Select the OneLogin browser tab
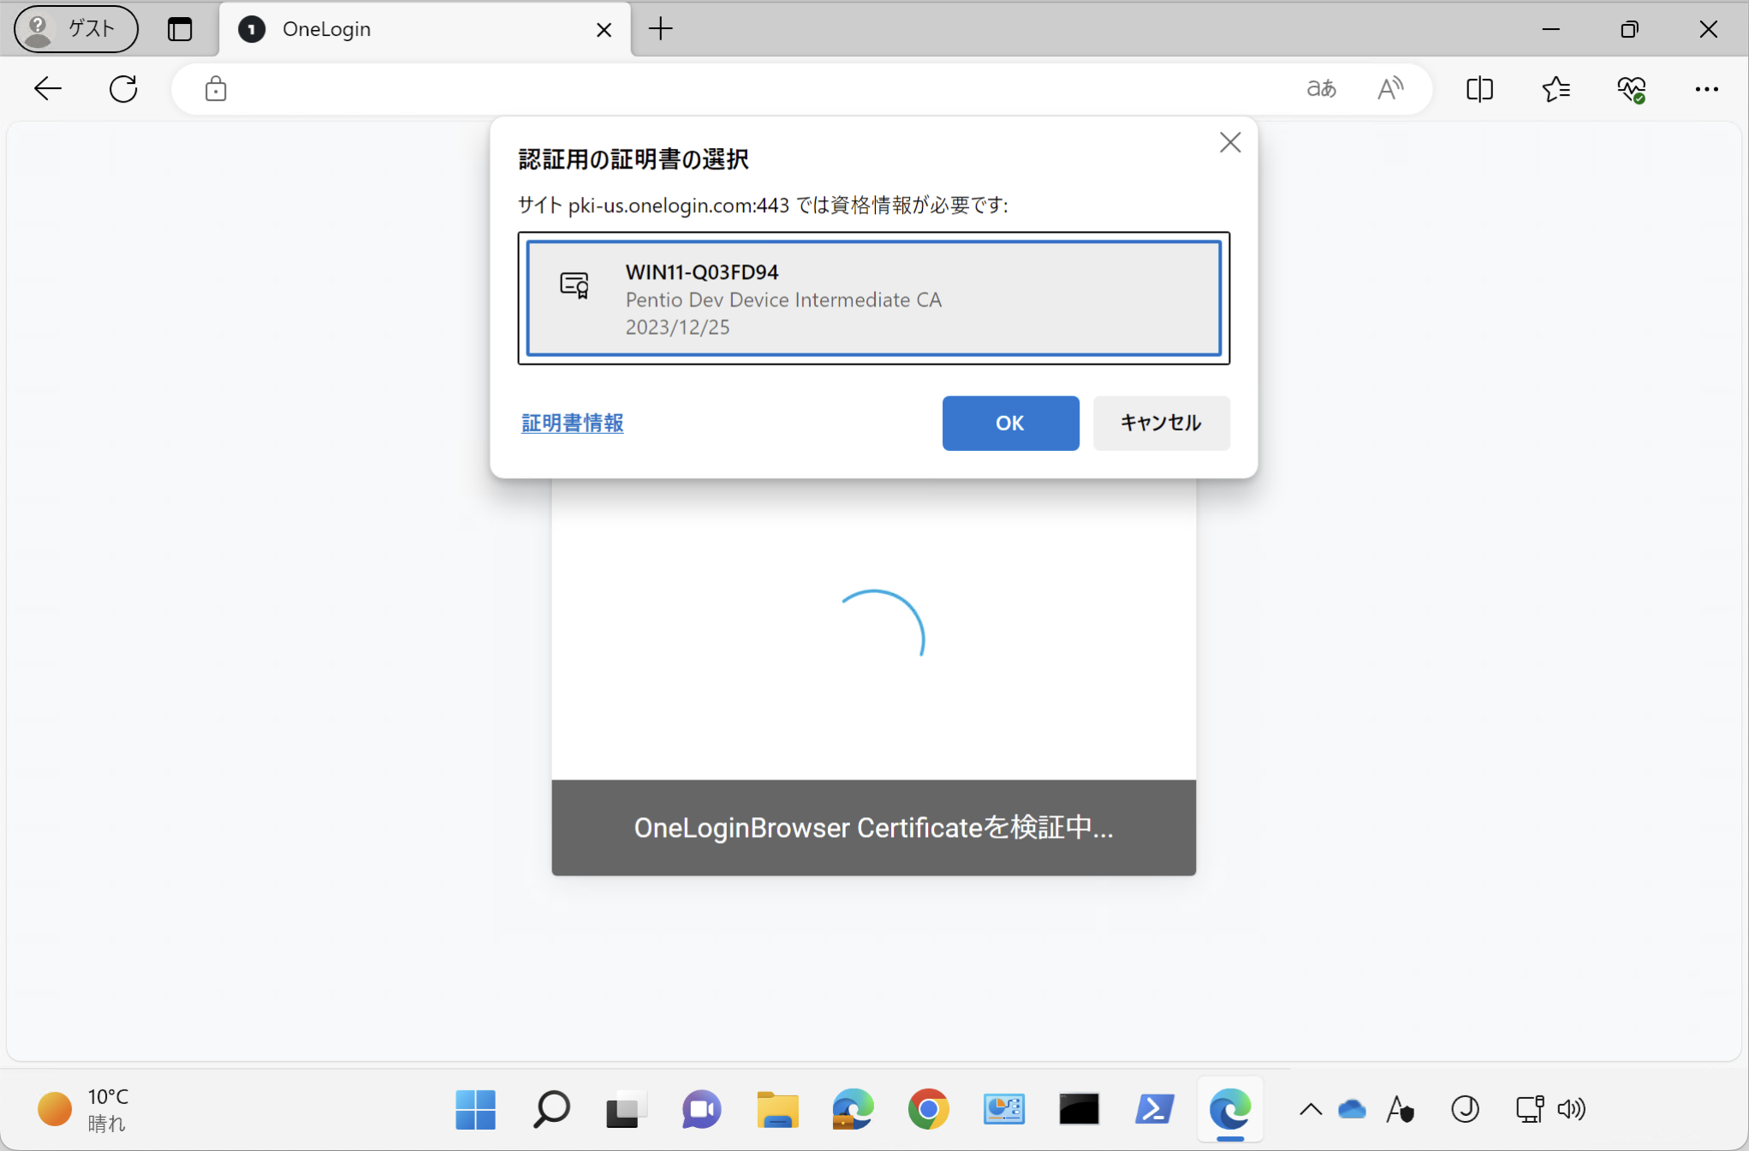1749x1151 pixels. pos(425,29)
